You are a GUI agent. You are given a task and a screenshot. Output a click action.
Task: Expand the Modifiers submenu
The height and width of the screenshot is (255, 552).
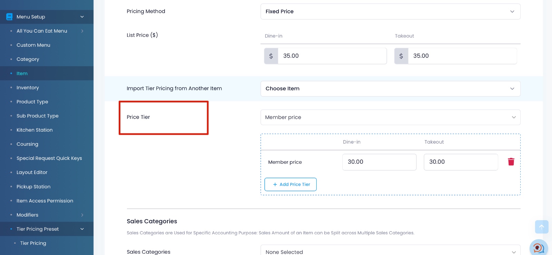click(82, 215)
